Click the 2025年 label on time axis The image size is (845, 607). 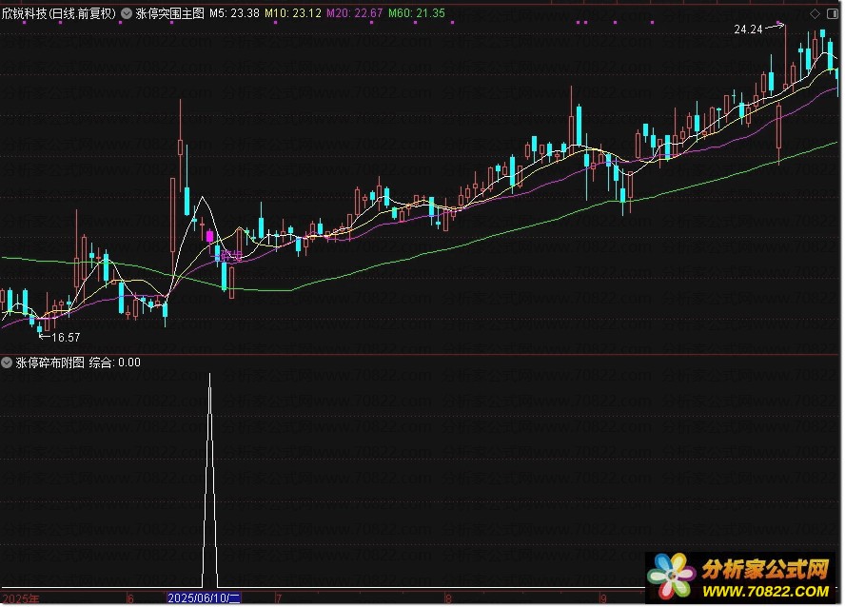coord(21,598)
